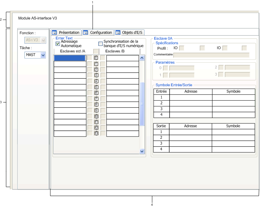Select slave address 10 icon
The height and width of the screenshot is (207, 260).
(x=96, y=116)
